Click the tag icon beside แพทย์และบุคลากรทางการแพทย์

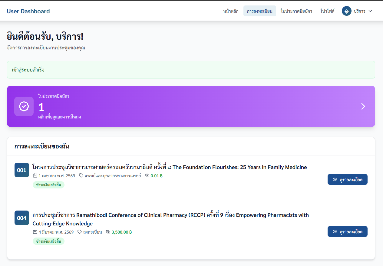point(81,176)
